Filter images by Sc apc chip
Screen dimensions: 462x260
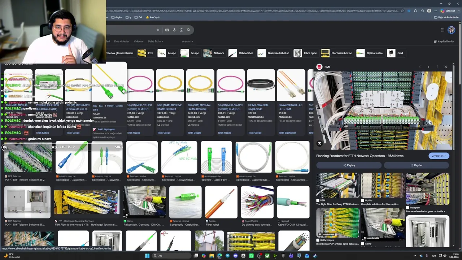pos(190,53)
